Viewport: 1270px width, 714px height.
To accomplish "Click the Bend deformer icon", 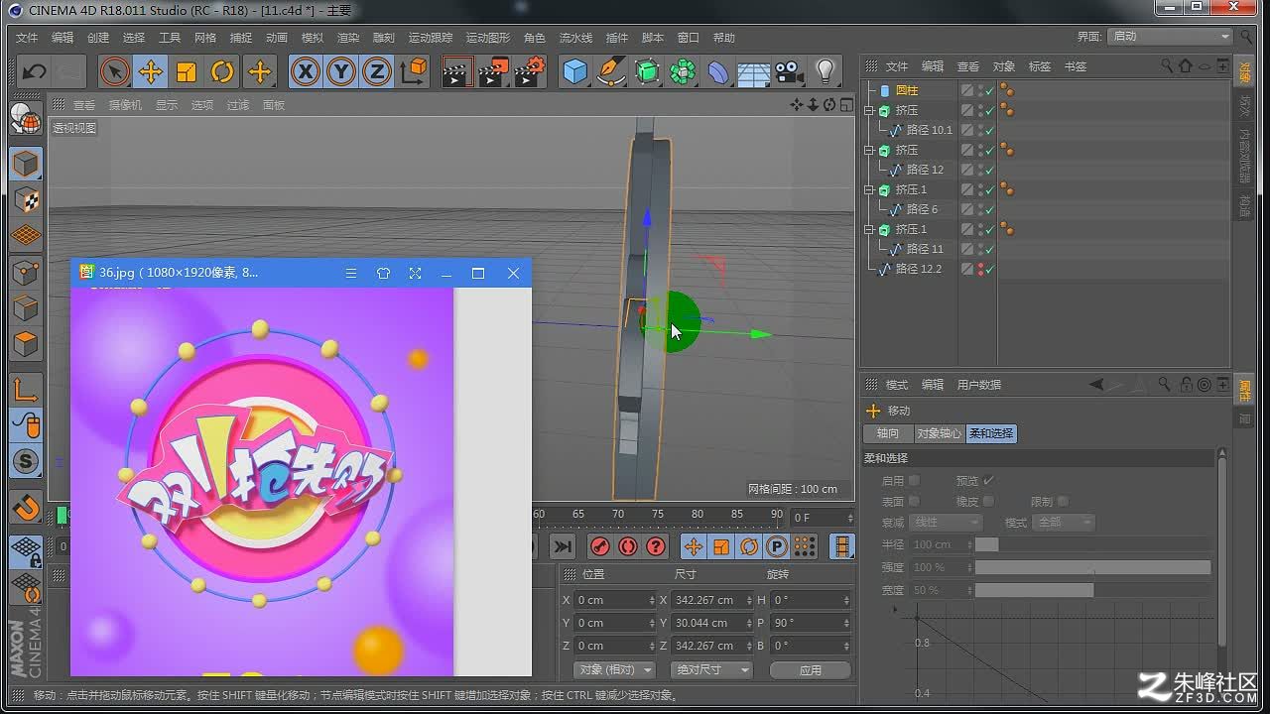I will [718, 71].
